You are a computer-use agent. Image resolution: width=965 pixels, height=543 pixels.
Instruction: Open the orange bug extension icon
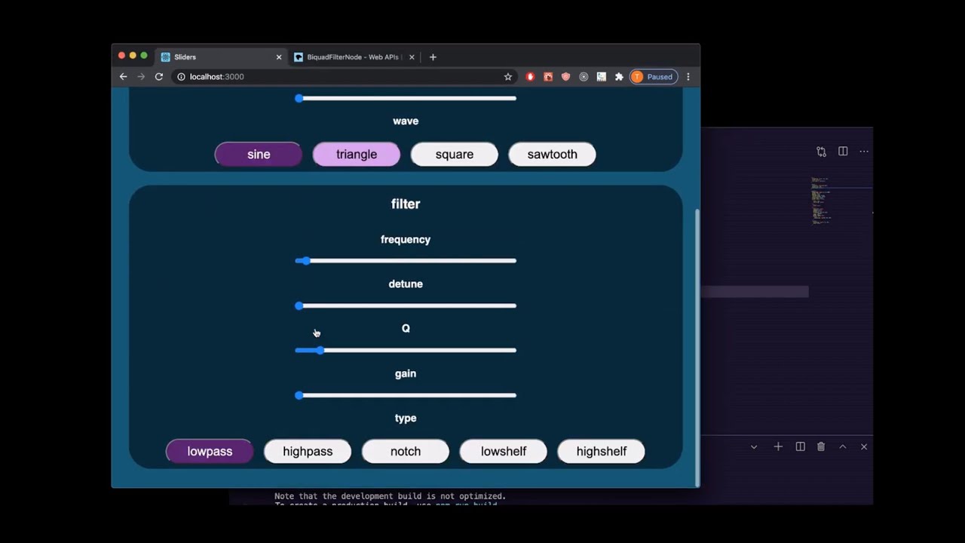[x=548, y=76]
